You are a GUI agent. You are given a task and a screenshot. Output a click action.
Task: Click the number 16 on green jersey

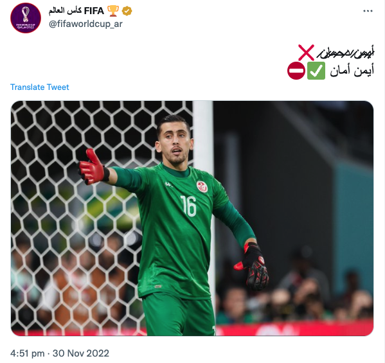click(188, 206)
